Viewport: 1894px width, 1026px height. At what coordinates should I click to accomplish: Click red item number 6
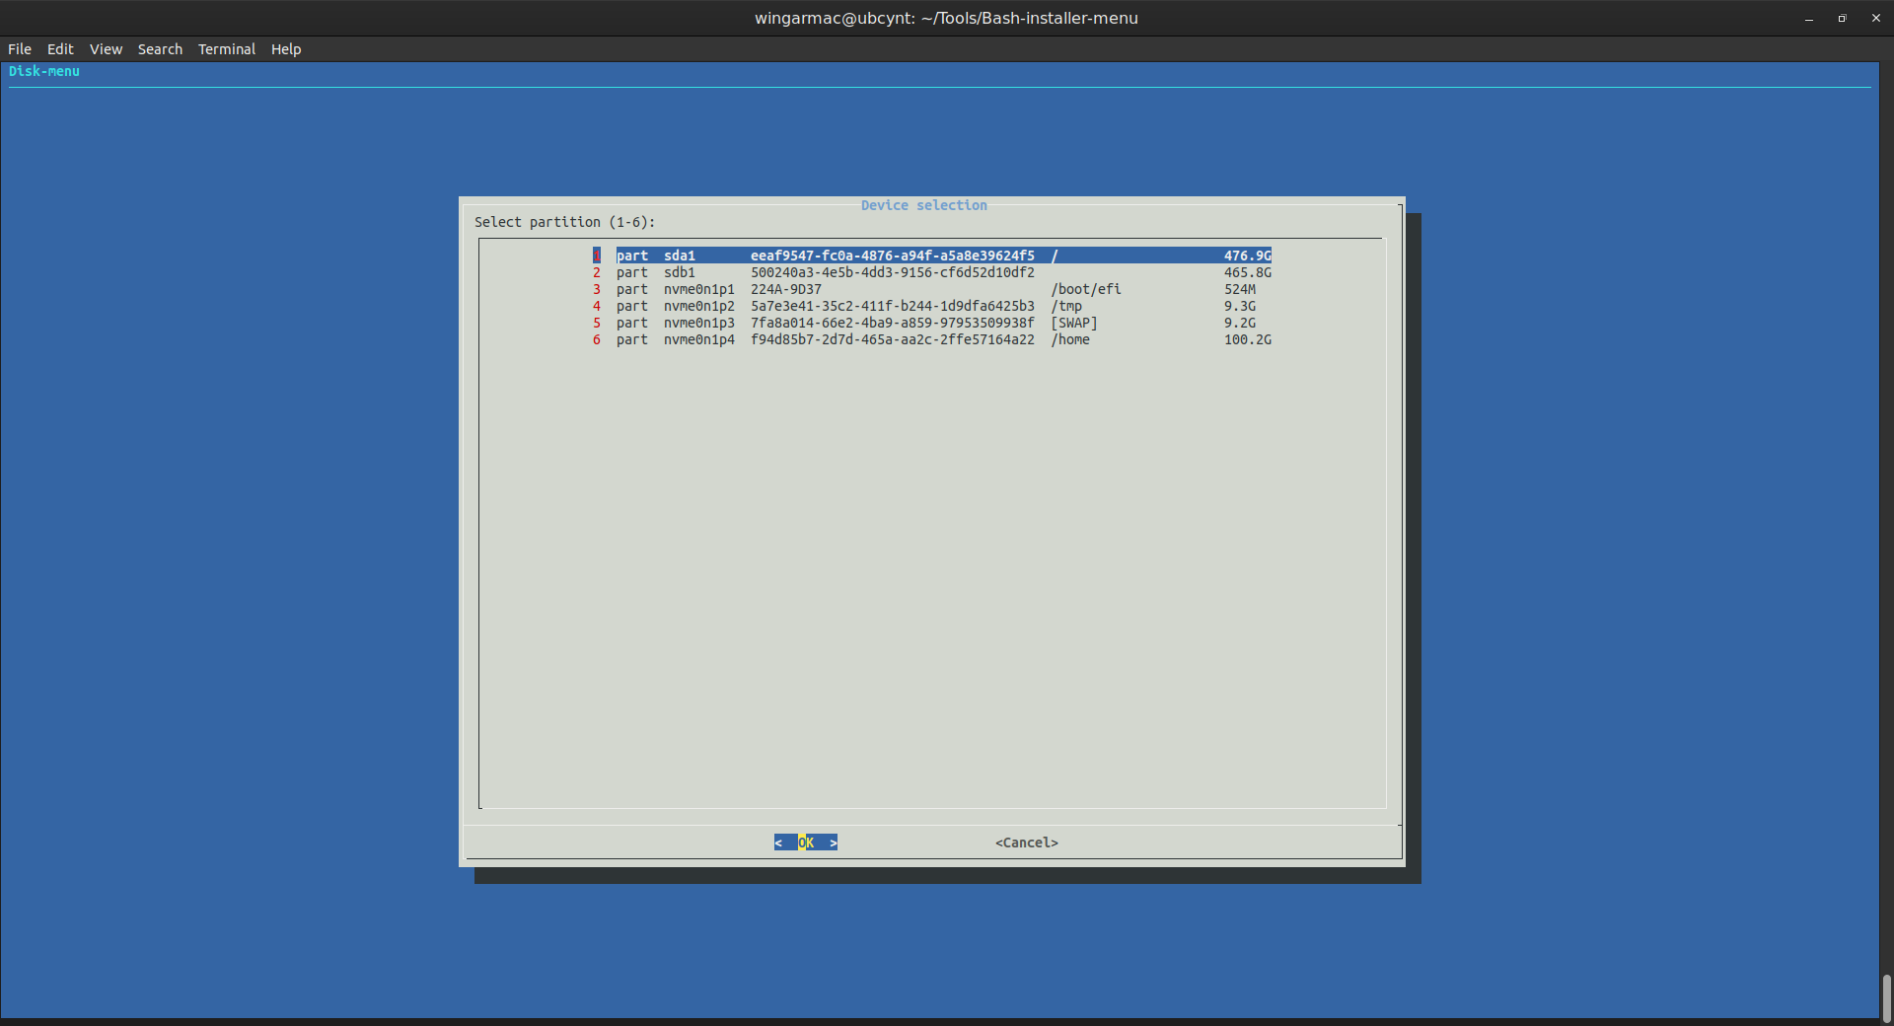tap(597, 339)
